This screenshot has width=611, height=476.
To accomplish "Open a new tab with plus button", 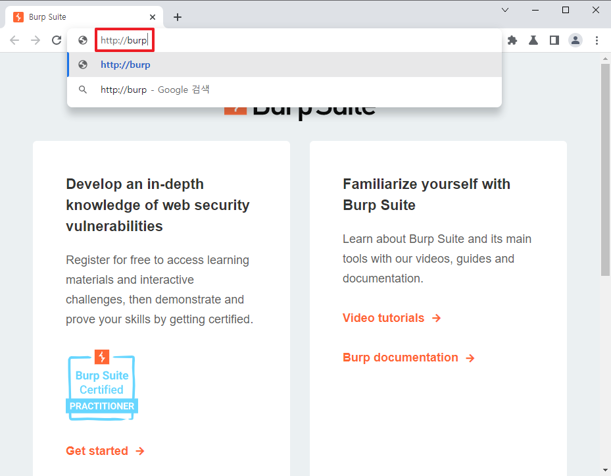I will coord(178,17).
